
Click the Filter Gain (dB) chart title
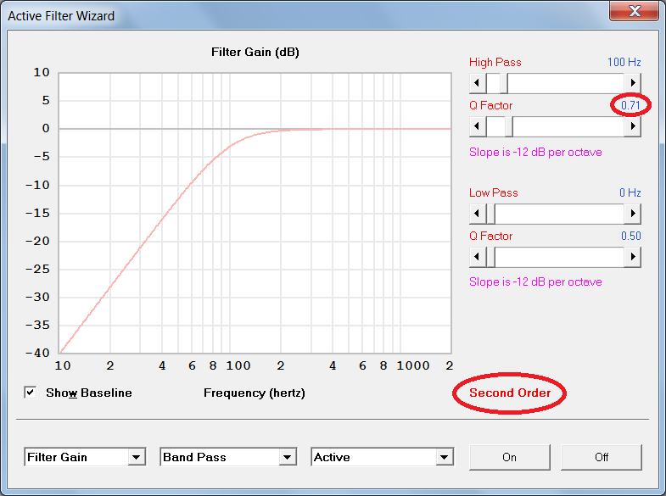point(255,53)
